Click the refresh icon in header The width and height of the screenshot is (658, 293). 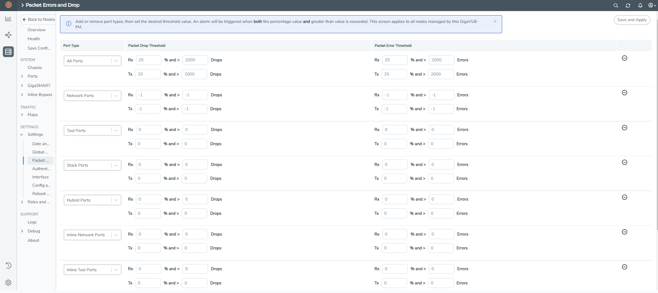tap(628, 6)
